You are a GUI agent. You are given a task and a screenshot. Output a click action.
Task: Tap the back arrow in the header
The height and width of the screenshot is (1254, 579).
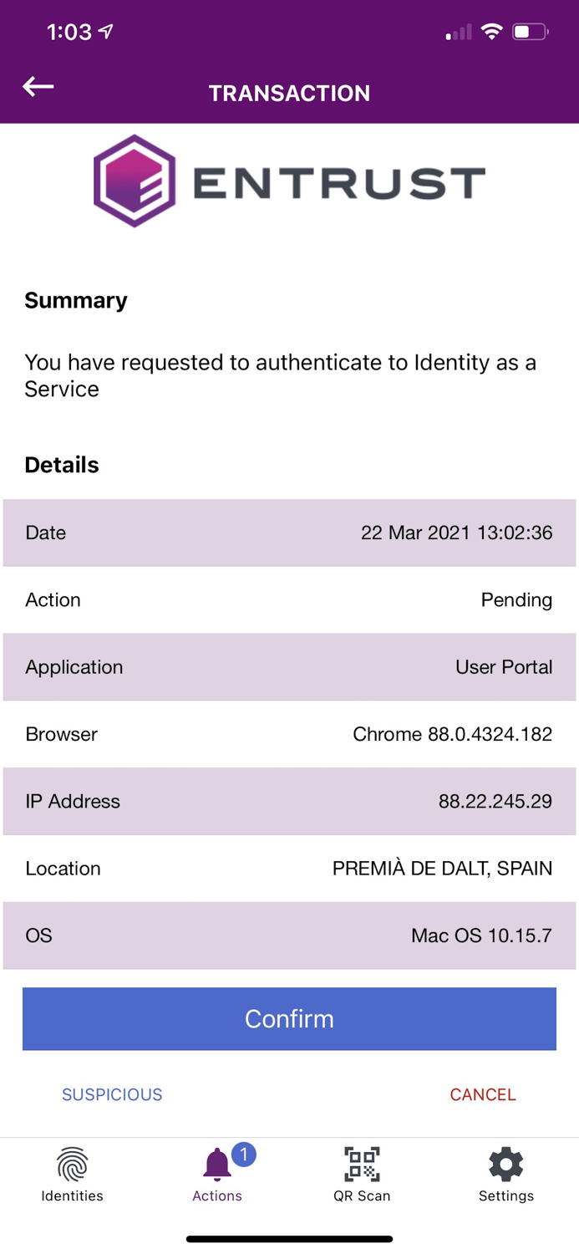(x=37, y=86)
